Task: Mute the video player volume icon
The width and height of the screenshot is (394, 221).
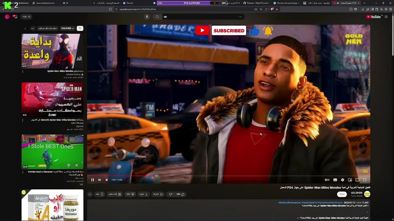Action: (107, 180)
